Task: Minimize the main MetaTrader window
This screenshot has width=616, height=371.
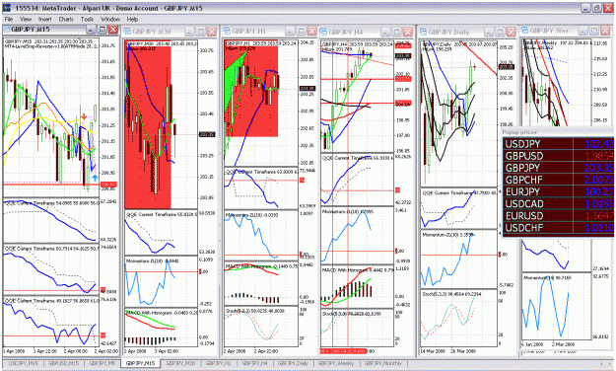Action: click(586, 8)
